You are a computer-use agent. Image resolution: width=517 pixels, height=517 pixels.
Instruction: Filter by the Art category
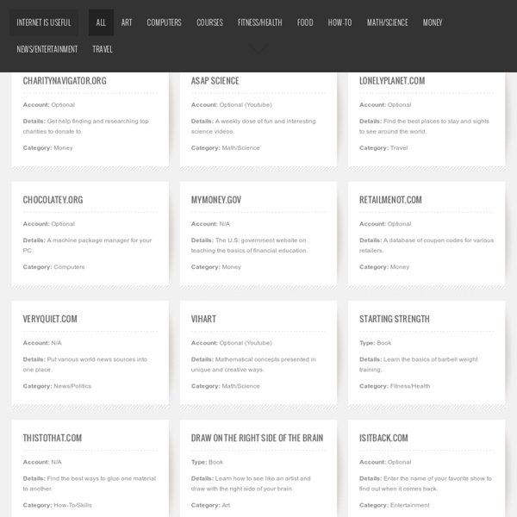(127, 22)
